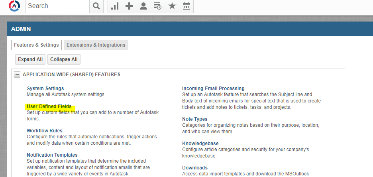Click the Expand All button
373x177 pixels.
(30, 59)
